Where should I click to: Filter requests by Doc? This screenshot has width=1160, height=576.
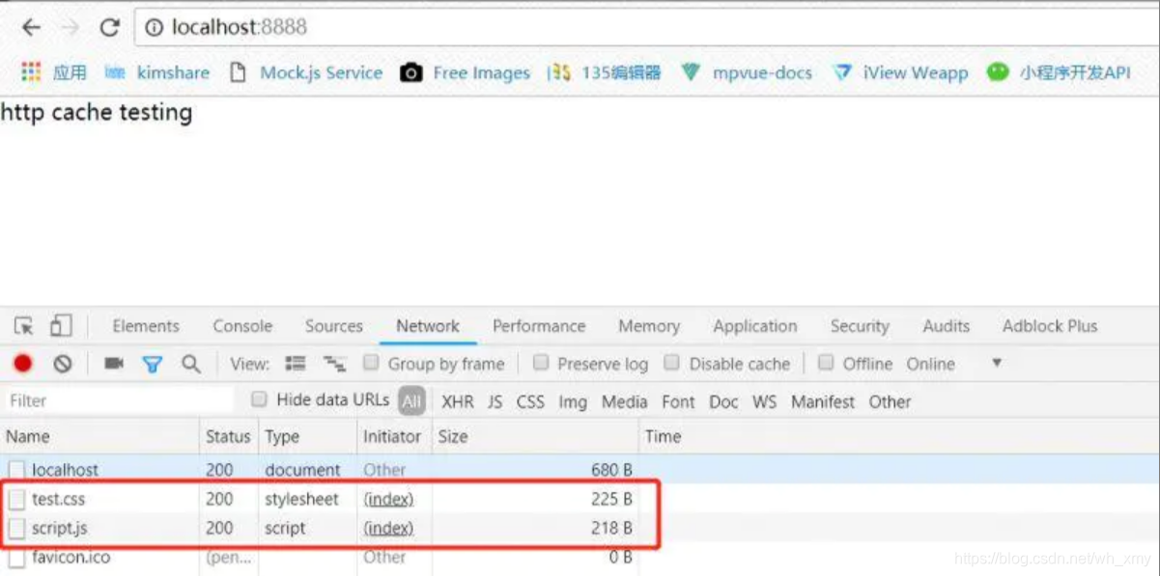[723, 401]
